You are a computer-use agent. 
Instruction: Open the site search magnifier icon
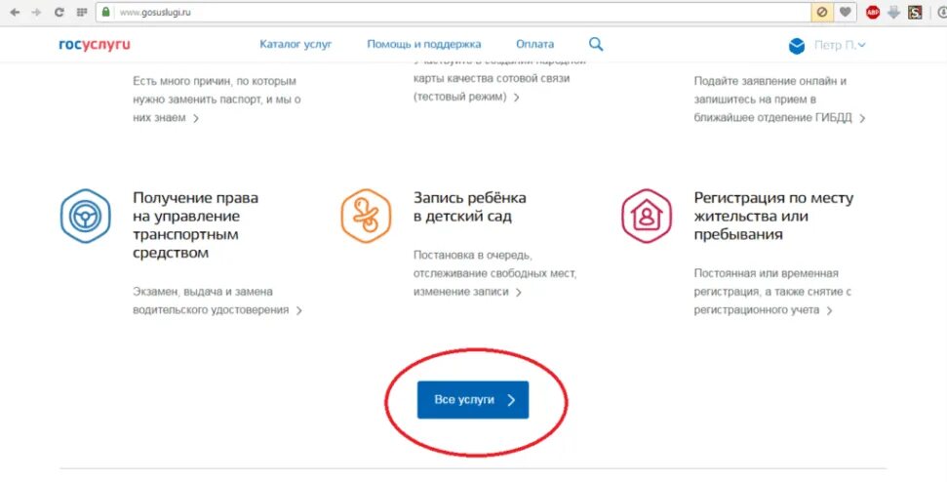tap(596, 44)
